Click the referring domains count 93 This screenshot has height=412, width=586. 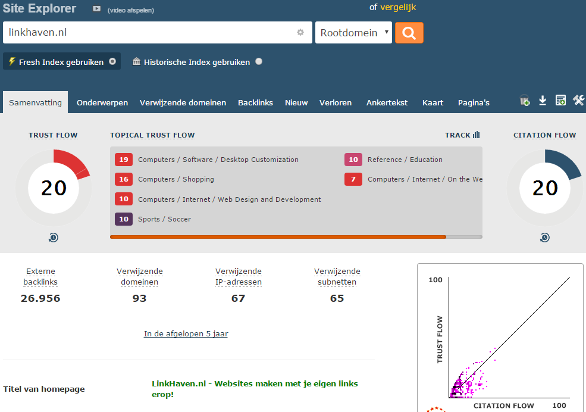pyautogui.click(x=139, y=298)
